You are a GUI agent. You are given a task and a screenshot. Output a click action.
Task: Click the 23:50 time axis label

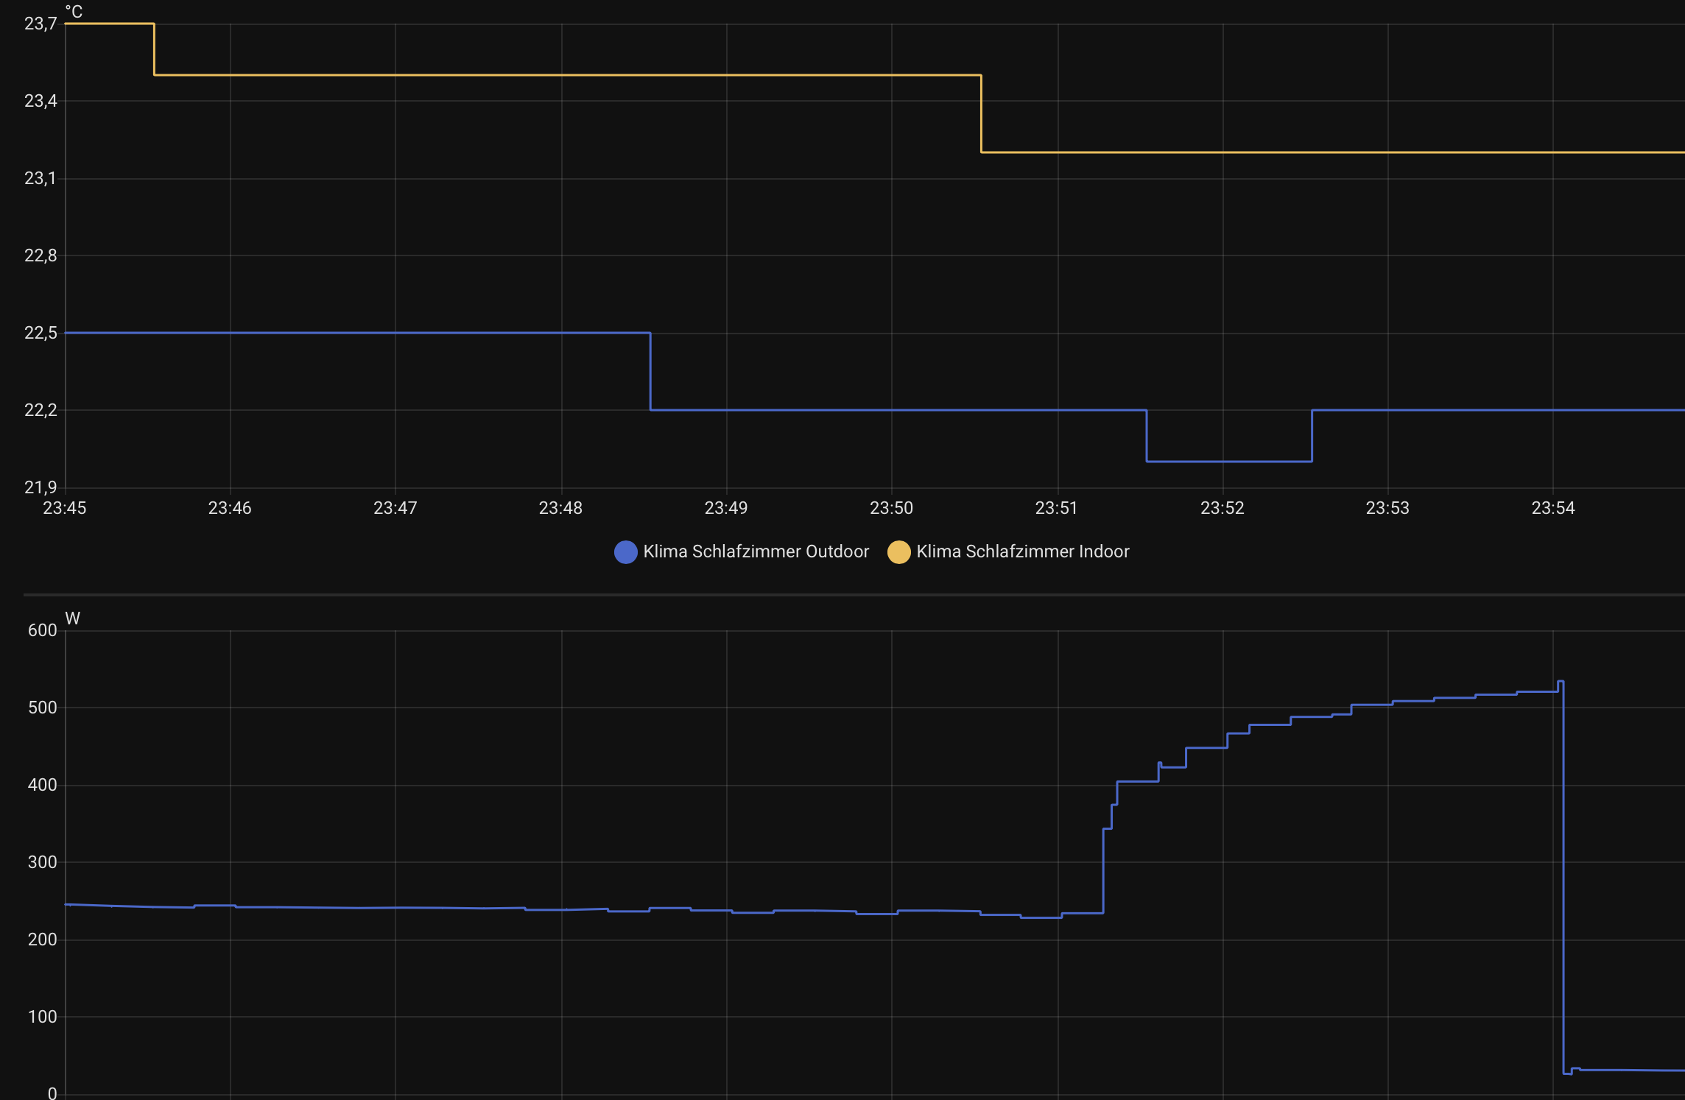point(892,508)
